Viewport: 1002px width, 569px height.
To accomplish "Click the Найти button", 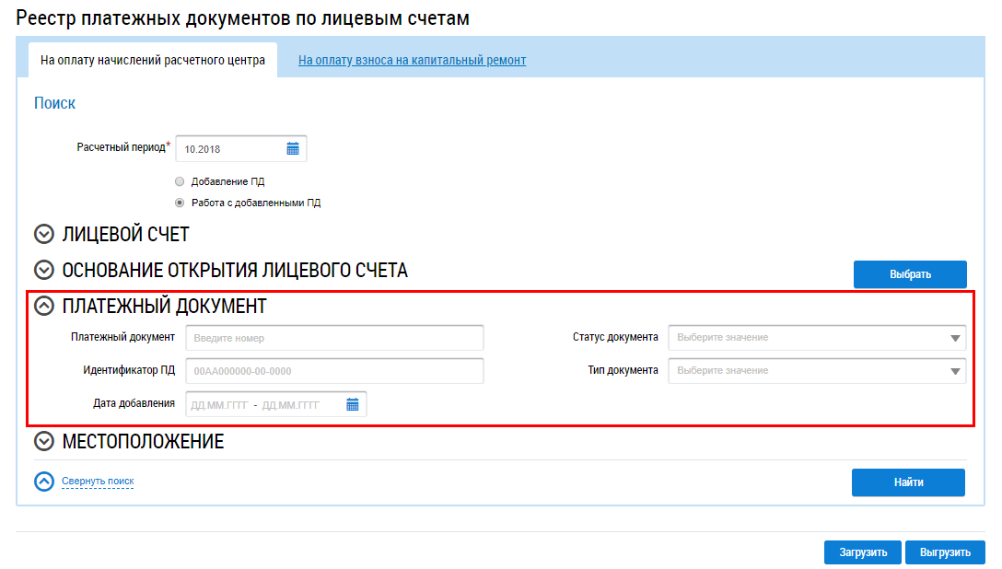I will pyautogui.click(x=908, y=482).
